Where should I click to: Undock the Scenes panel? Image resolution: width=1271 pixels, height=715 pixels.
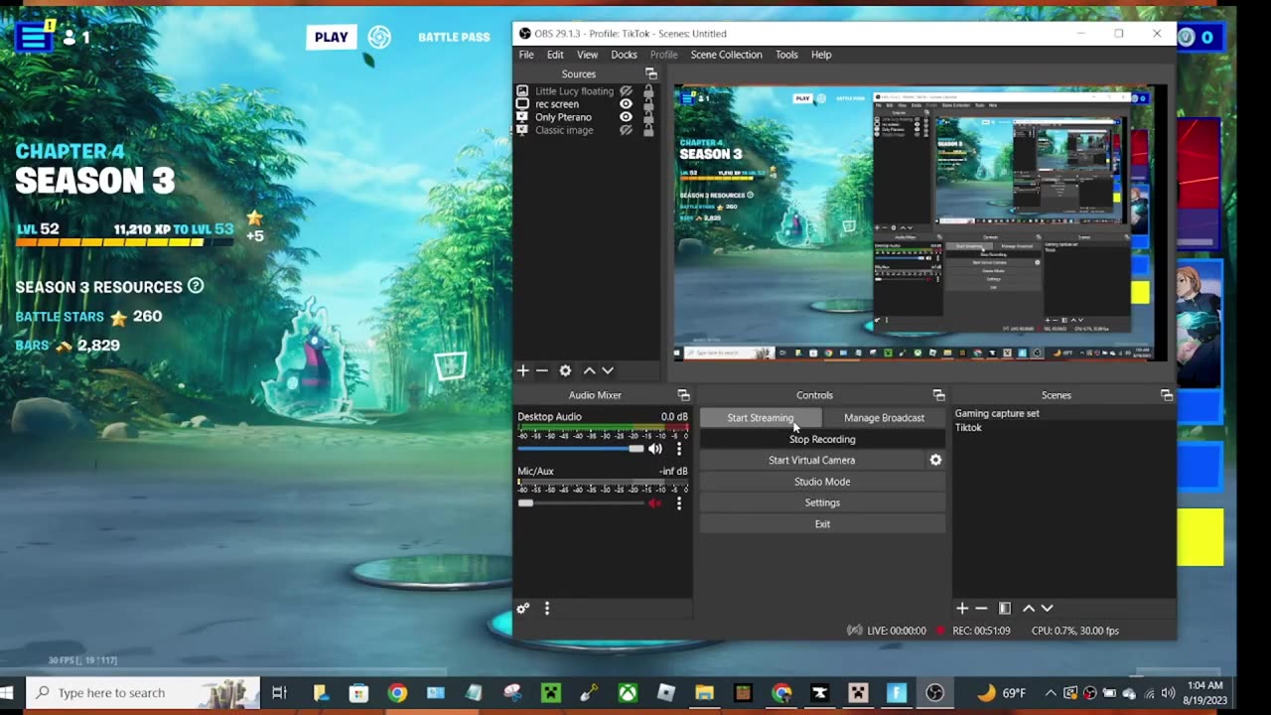tap(1167, 395)
